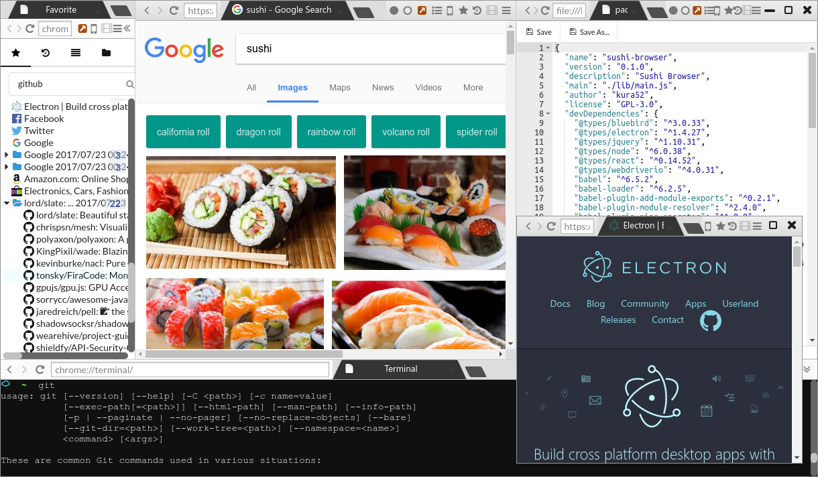Screen dimensions: 818x477
Task: Collapse the lord/slate bookmark folder
Action: [x=7, y=203]
